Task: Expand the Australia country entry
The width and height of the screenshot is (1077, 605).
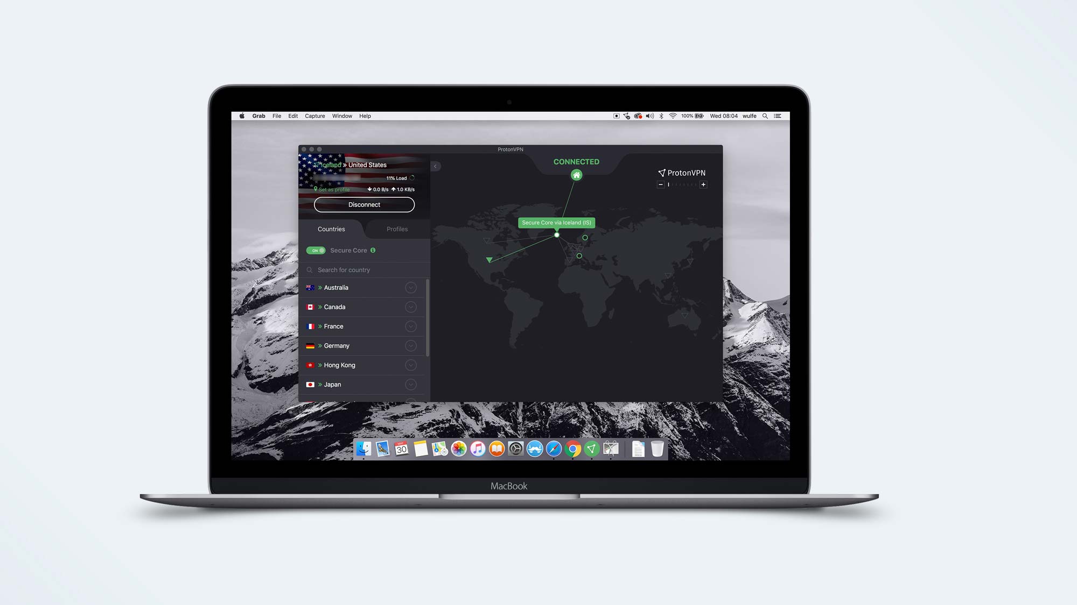Action: 410,287
